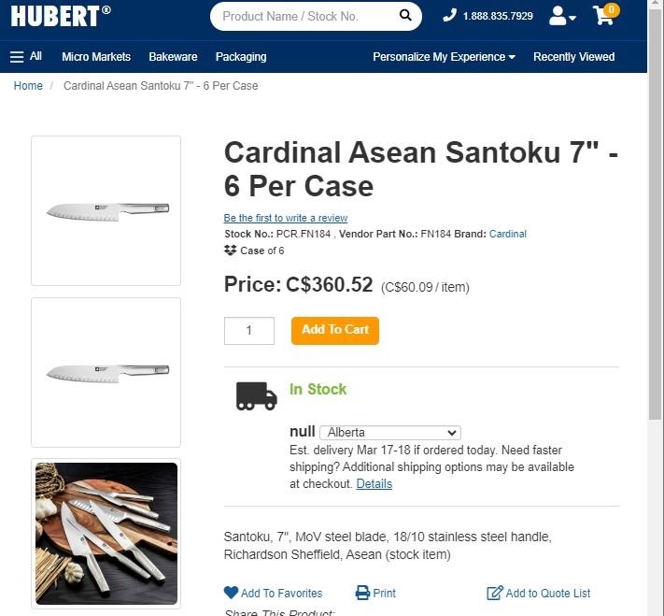Screen dimensions: 664x616
Task: Open the Bakeware menu item
Action: [173, 57]
